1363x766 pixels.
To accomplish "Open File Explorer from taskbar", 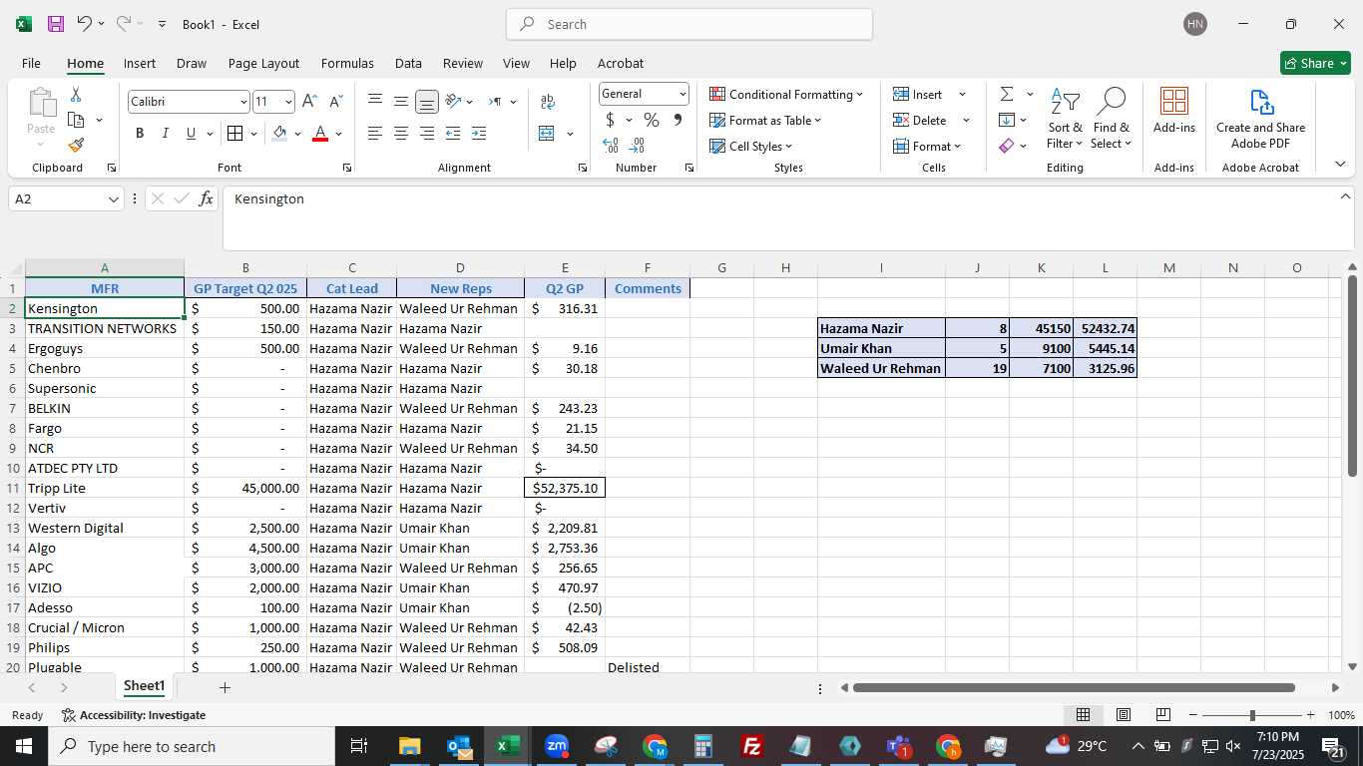I will (409, 746).
